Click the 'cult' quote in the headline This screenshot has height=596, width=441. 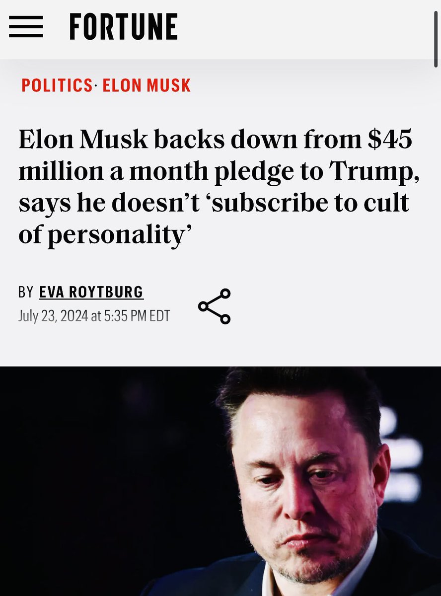point(390,203)
